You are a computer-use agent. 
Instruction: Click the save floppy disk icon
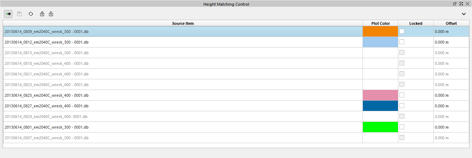[19, 14]
